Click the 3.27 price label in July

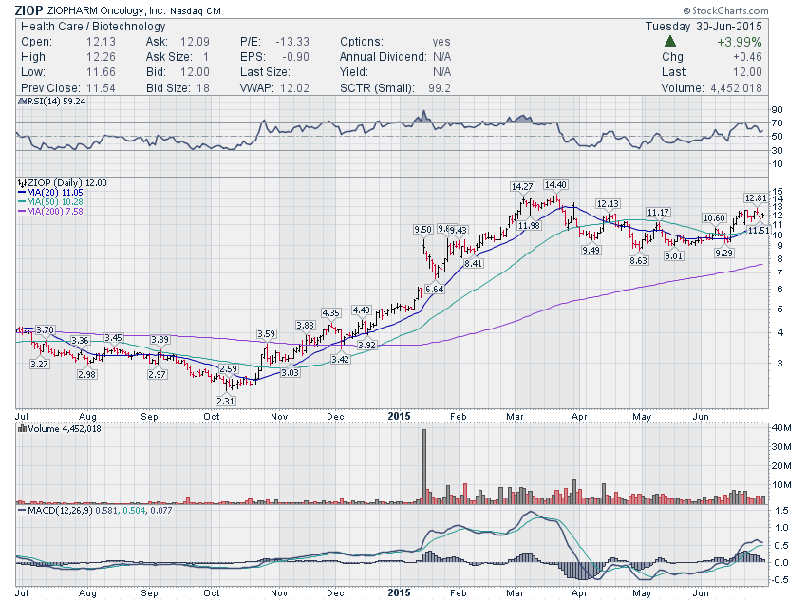tap(39, 364)
